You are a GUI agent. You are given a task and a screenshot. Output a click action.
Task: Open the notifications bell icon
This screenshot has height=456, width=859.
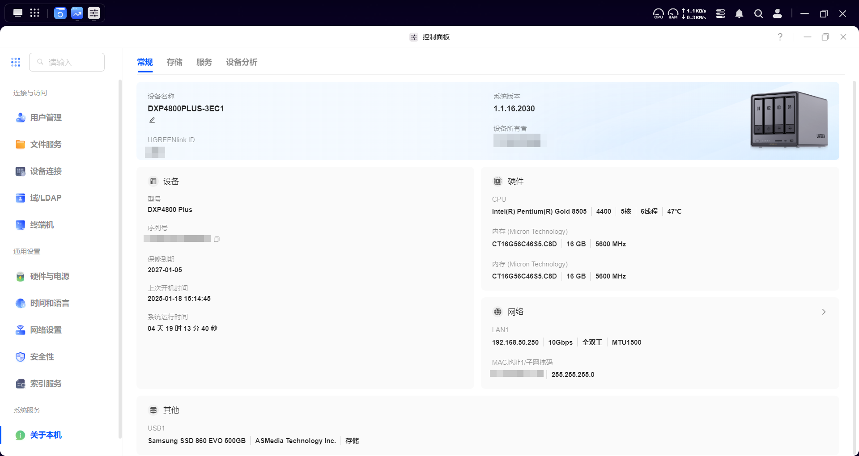739,14
